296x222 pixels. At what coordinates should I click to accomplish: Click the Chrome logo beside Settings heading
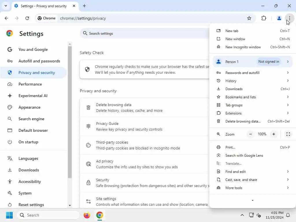[10, 33]
